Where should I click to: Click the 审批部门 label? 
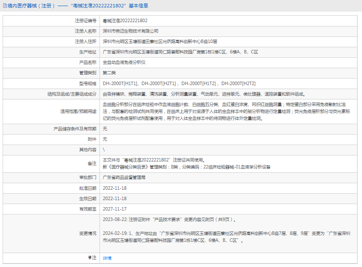pos(88,178)
